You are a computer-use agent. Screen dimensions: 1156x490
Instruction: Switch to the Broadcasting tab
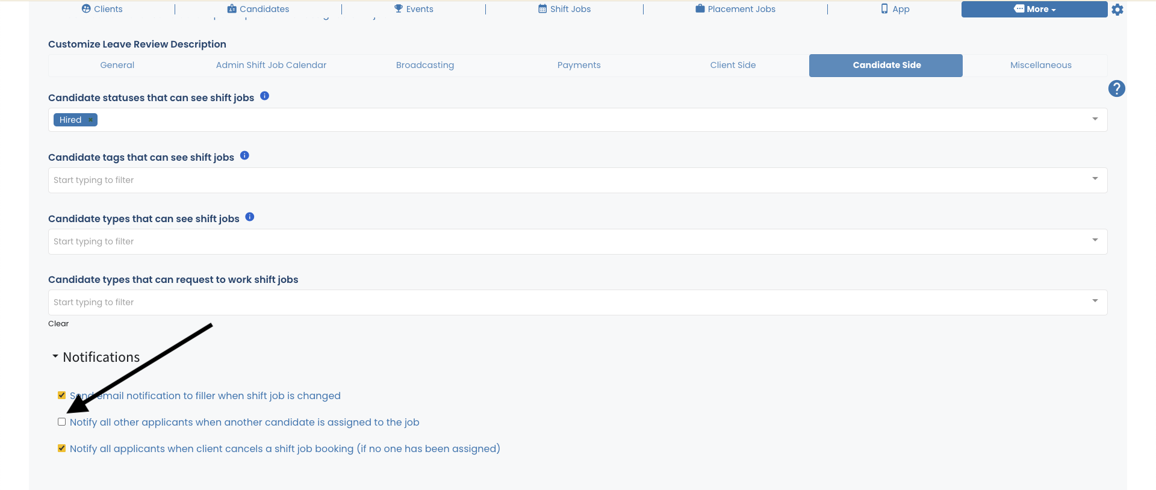[x=425, y=65]
